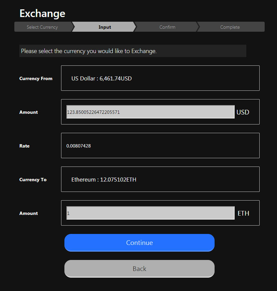This screenshot has width=277, height=291.
Task: Click the Input step tab
Action: click(104, 27)
